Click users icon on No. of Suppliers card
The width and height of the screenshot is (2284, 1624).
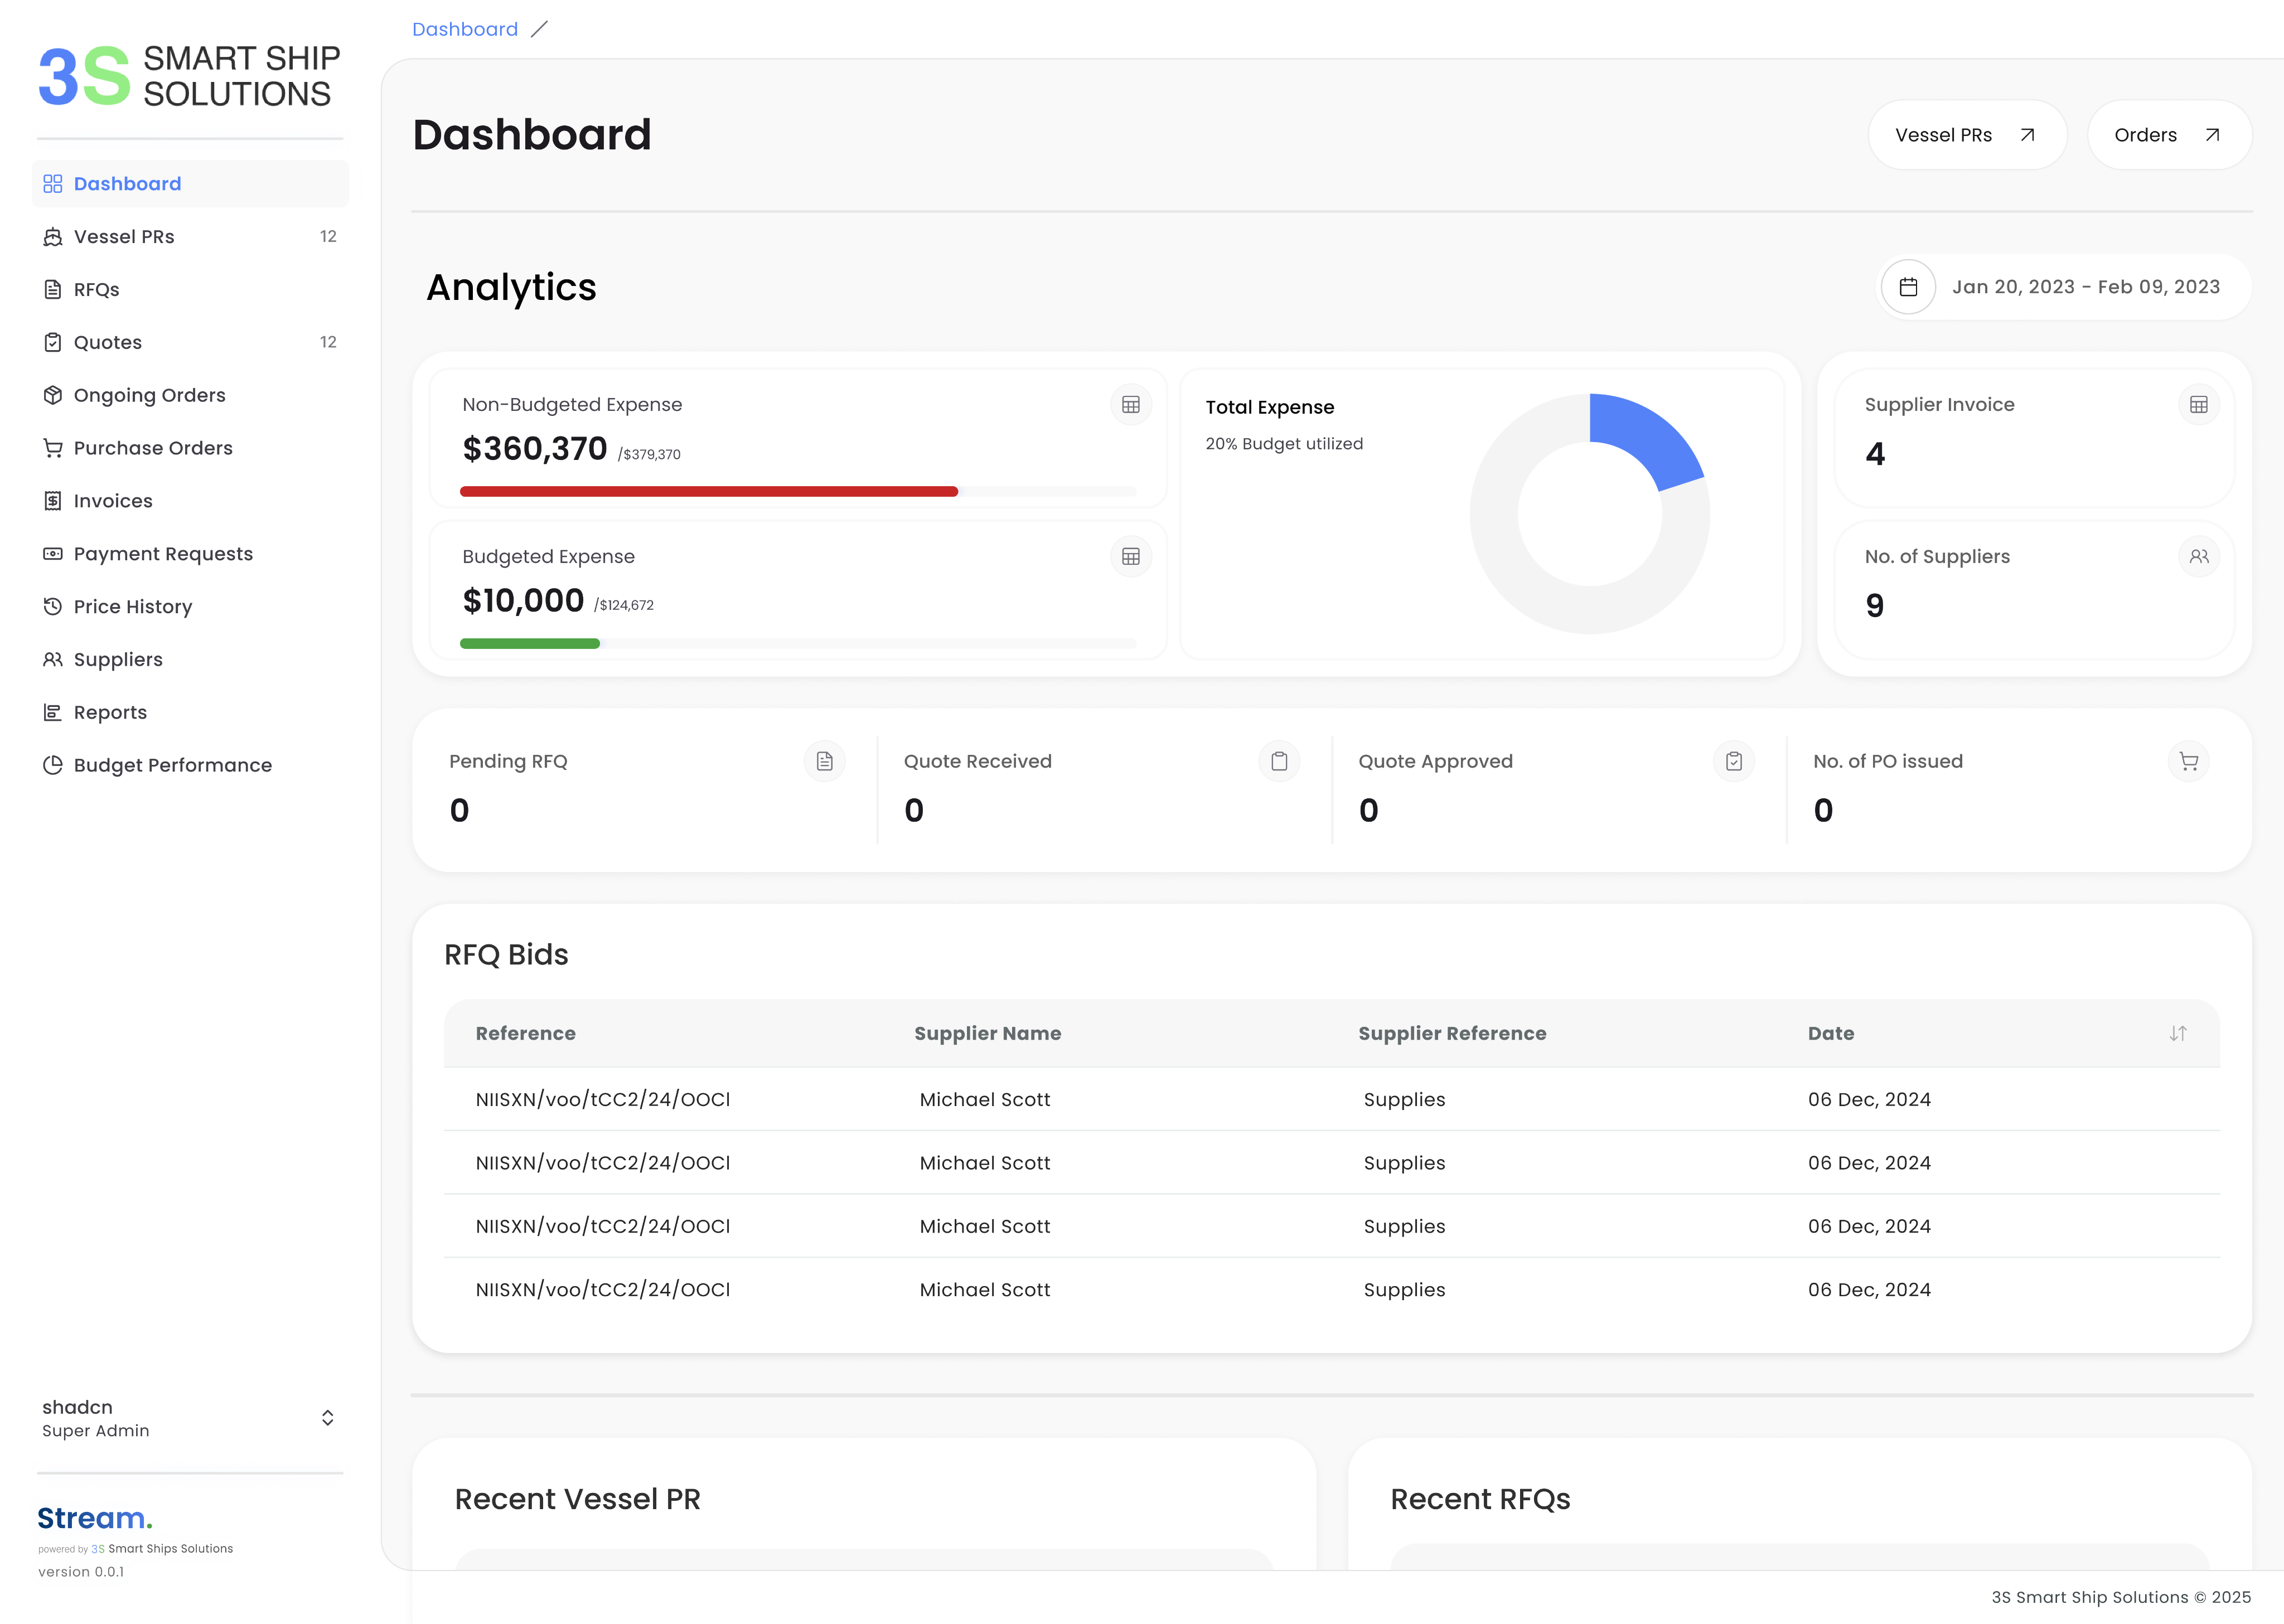2198,557
